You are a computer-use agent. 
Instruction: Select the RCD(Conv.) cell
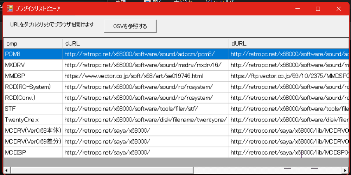33,98
